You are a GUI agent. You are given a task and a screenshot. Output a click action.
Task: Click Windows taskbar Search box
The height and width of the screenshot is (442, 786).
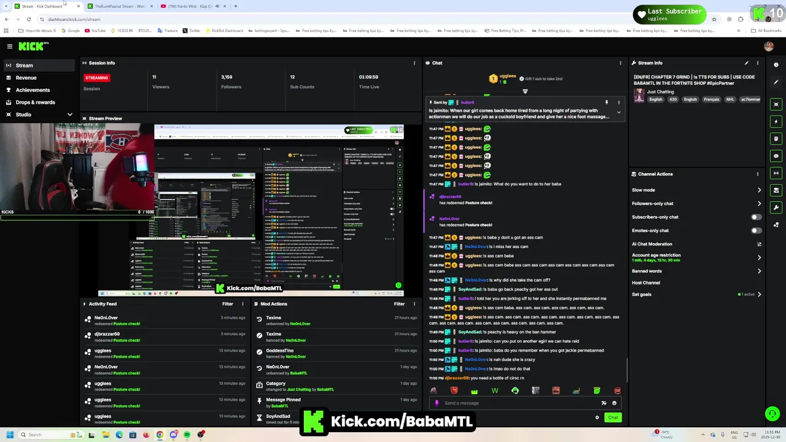50,435
